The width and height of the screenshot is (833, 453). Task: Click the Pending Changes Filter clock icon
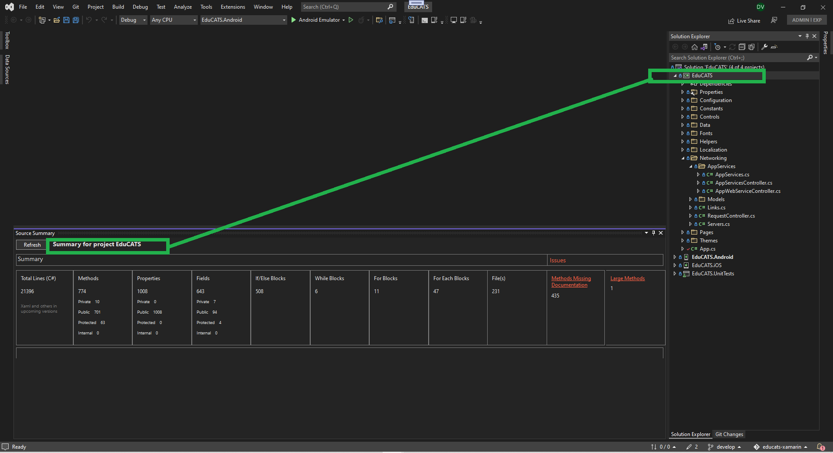(x=717, y=47)
